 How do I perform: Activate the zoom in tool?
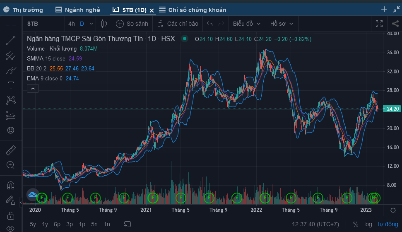tap(11, 165)
